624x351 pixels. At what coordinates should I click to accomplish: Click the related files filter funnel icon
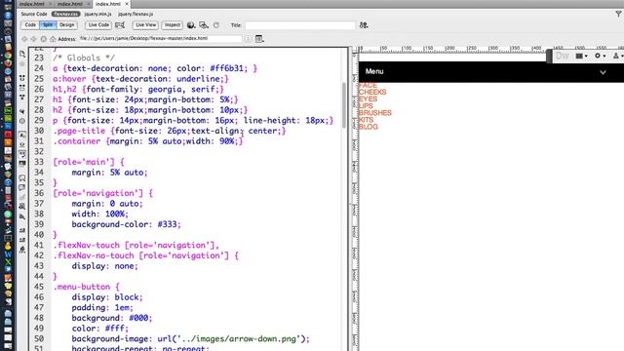tap(618, 14)
